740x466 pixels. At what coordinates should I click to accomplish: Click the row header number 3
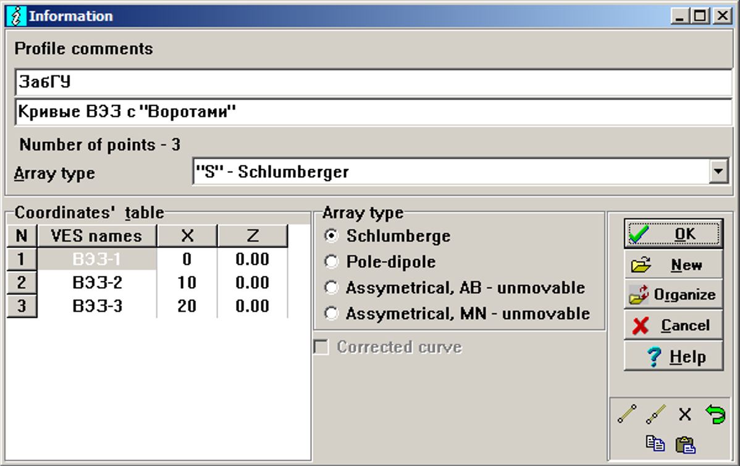point(22,306)
